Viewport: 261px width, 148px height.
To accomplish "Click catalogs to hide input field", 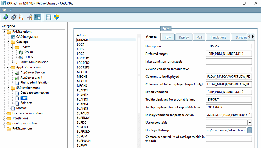I will pyautogui.click(x=229, y=139).
